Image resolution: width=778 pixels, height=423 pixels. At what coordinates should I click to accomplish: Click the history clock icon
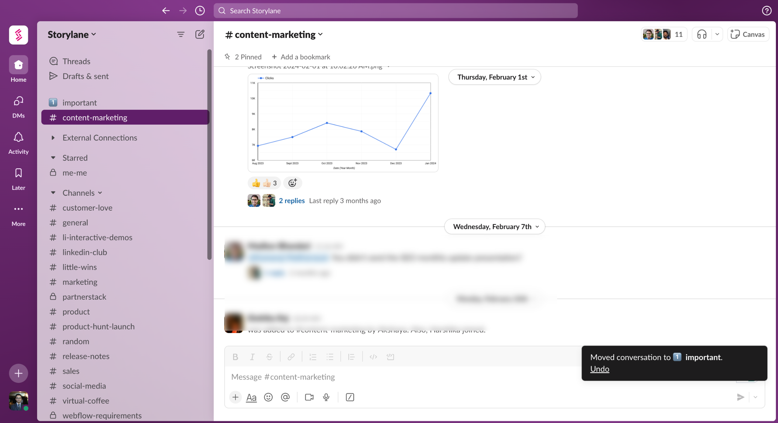click(x=200, y=11)
